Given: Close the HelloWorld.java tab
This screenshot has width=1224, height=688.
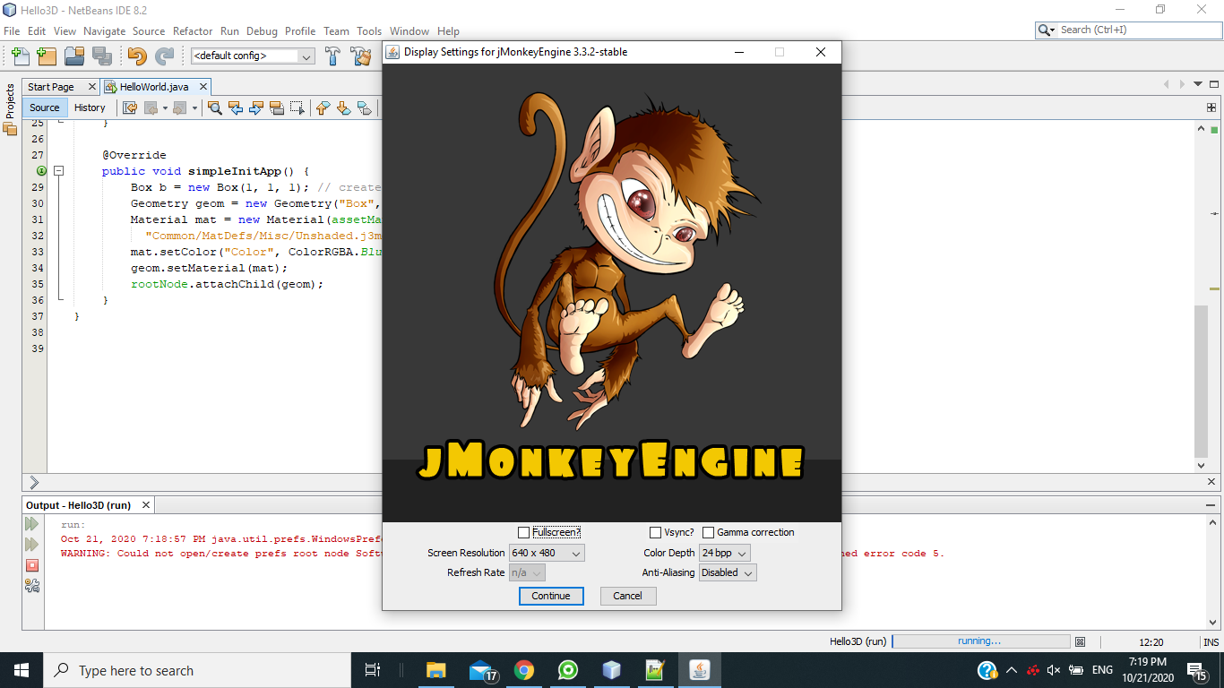Looking at the screenshot, I should [x=203, y=87].
